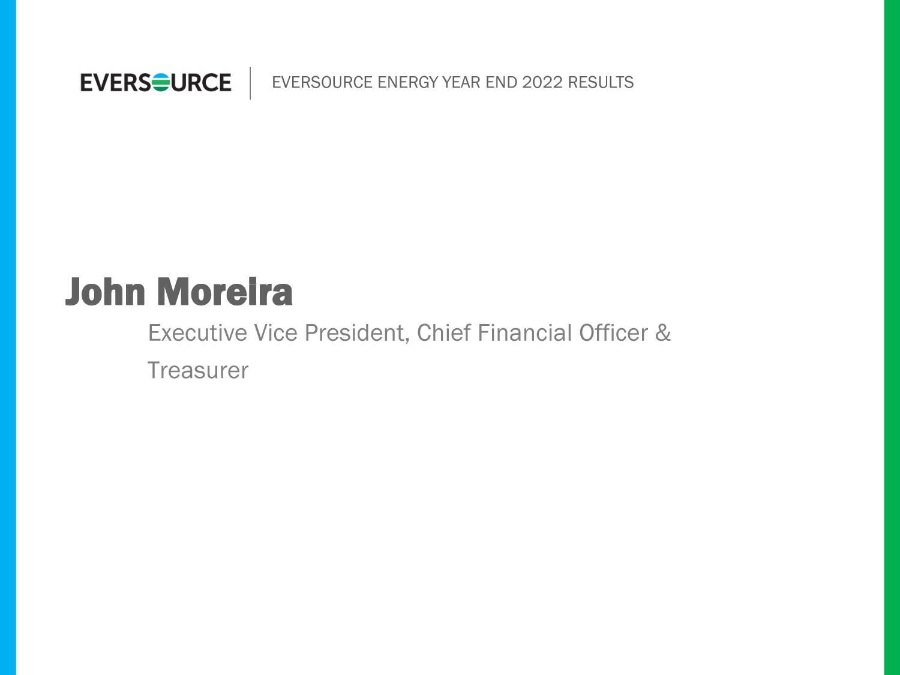Click the word "President," in the subtitle
Image resolution: width=900 pixels, height=675 pixels.
pos(357,333)
